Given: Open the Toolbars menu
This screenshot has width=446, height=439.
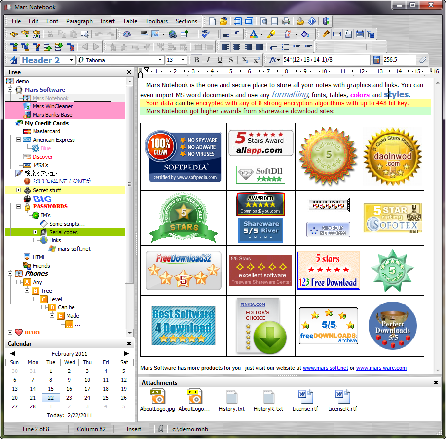Looking at the screenshot, I should point(156,21).
